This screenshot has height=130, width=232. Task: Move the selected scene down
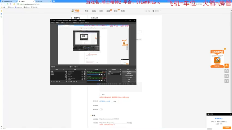(59, 81)
